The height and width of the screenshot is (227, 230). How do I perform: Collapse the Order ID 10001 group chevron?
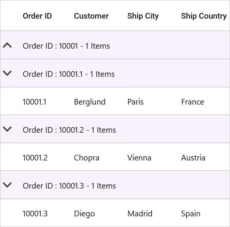pyautogui.click(x=7, y=45)
